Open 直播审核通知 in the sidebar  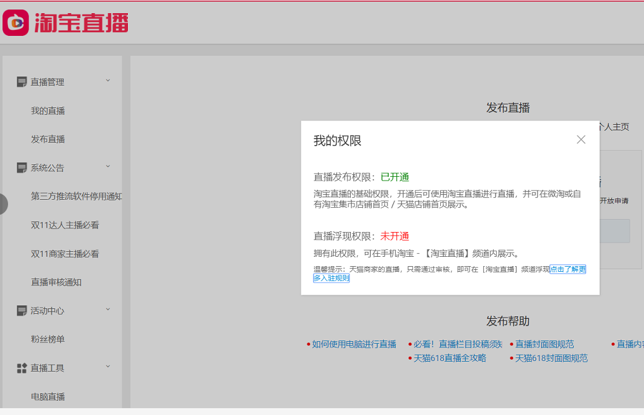pyautogui.click(x=57, y=282)
